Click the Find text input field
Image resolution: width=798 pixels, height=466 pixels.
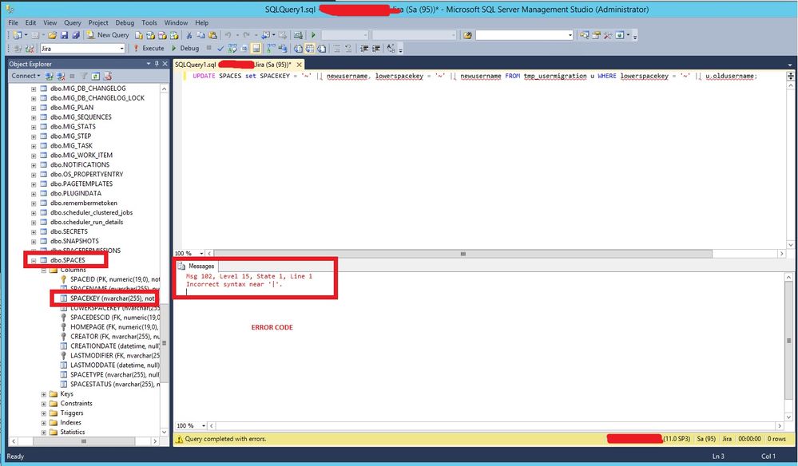[521, 35]
